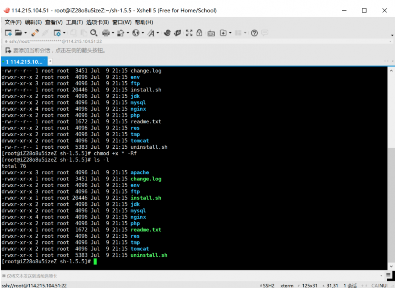The height and width of the screenshot is (288, 395).
Task: Click green uninstall.sh in terminal output
Action: (149, 255)
